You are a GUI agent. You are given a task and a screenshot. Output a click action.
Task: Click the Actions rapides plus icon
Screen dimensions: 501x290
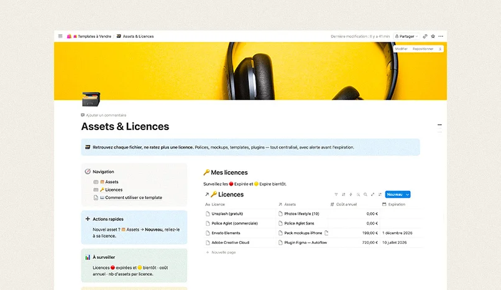pos(88,218)
